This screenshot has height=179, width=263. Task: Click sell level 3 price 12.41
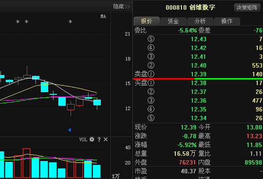[x=199, y=57]
